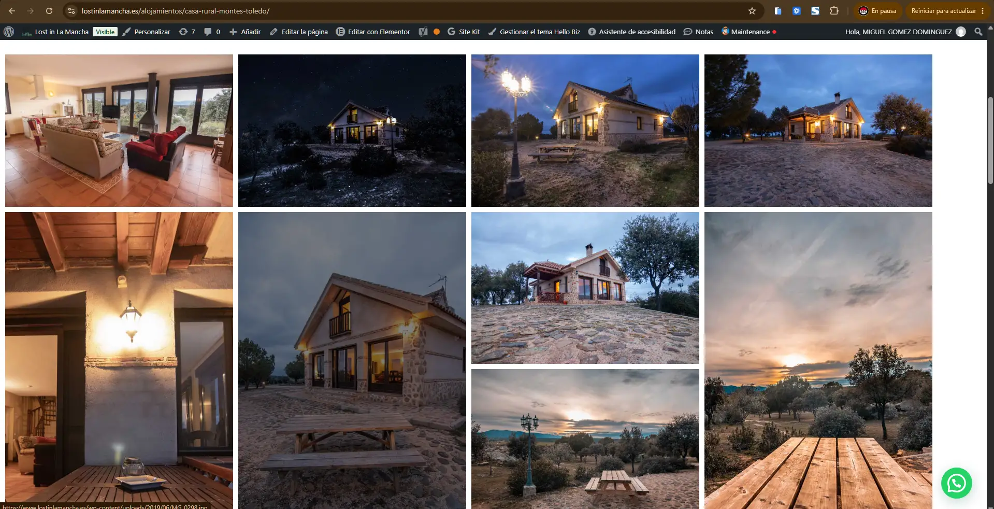Open the Añadir new content menu
Image resolution: width=994 pixels, height=509 pixels.
[x=245, y=32]
